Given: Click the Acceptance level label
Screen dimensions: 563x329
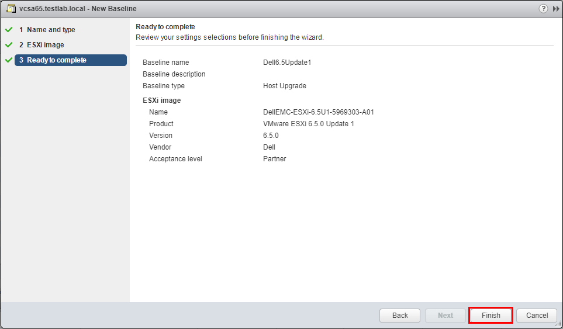Looking at the screenshot, I should pyautogui.click(x=175, y=159).
